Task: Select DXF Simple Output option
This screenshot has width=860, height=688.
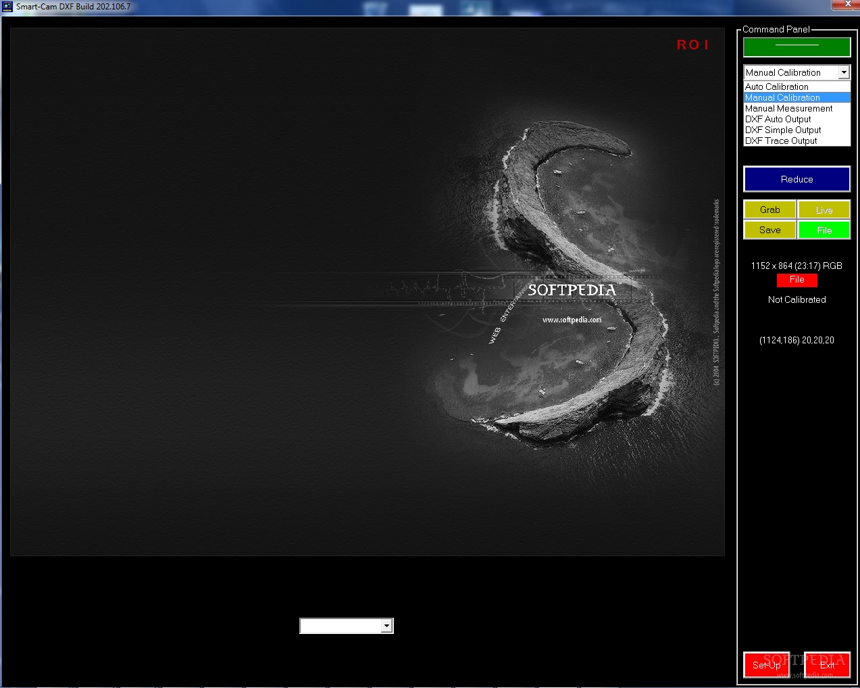Action: [796, 130]
